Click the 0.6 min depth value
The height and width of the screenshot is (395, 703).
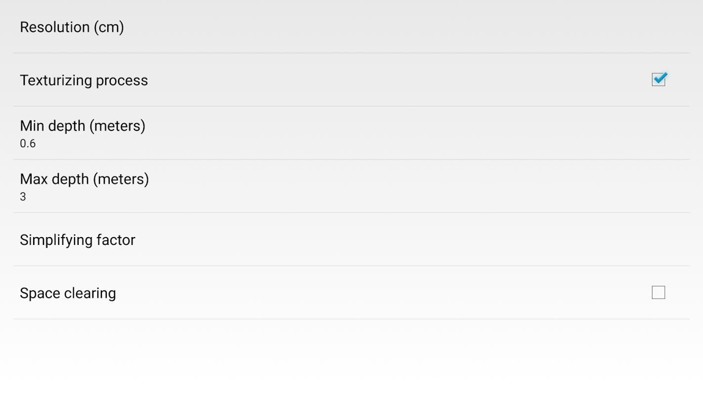coord(28,144)
